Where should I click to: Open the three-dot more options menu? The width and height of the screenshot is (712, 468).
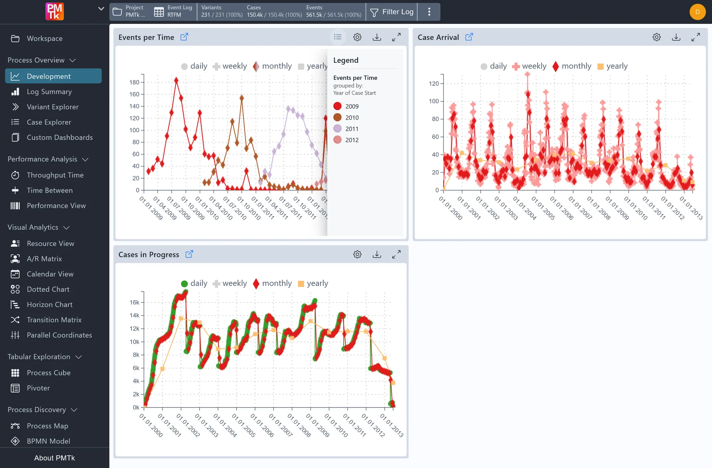429,12
